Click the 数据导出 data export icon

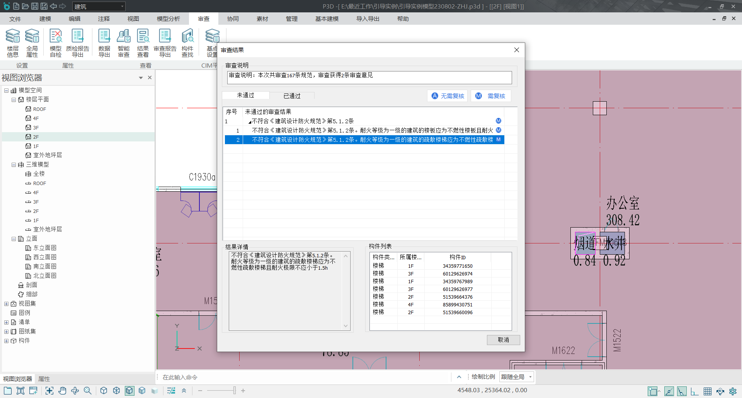tap(104, 43)
